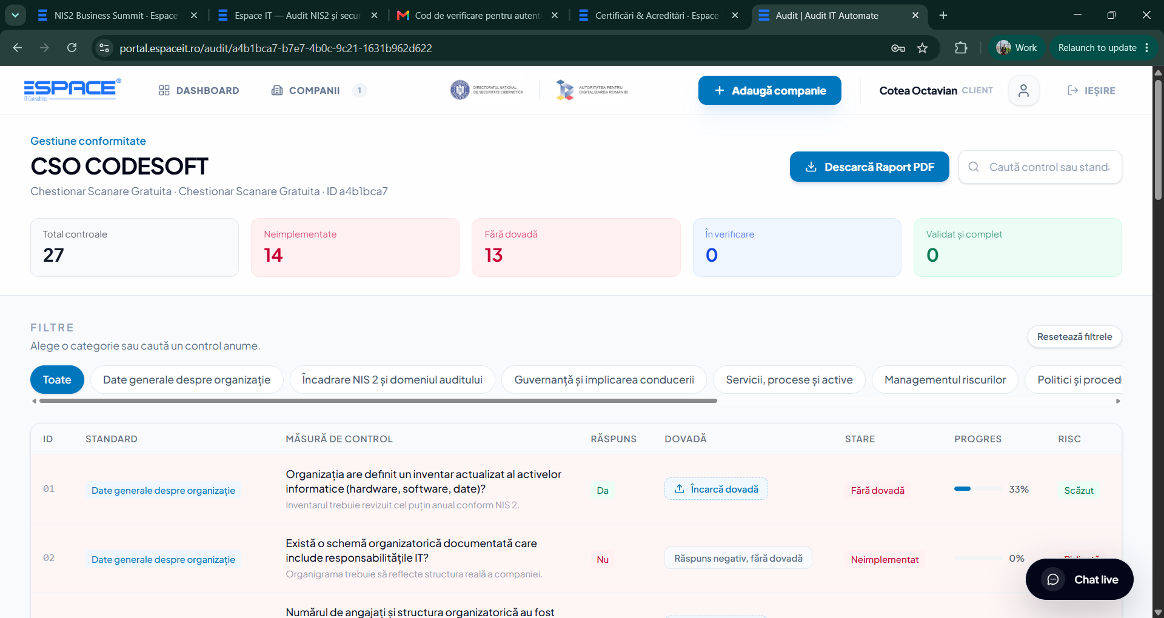Click Adaugă companie button
Viewport: 1164px width, 618px height.
(x=769, y=90)
